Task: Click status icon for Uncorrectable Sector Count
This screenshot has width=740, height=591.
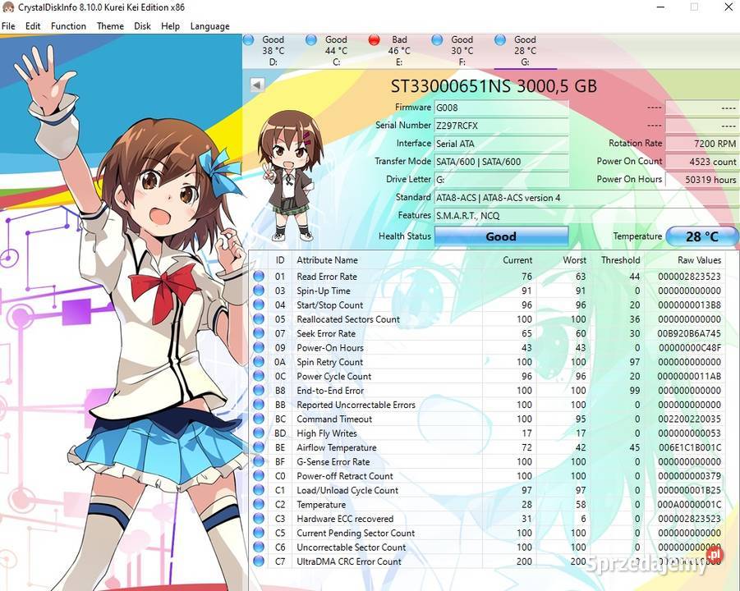Action: 259,547
